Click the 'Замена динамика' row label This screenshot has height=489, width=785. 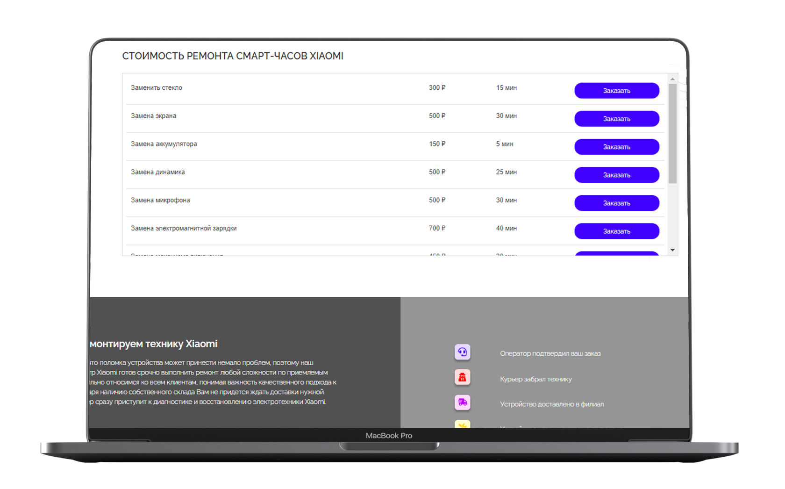tap(158, 172)
